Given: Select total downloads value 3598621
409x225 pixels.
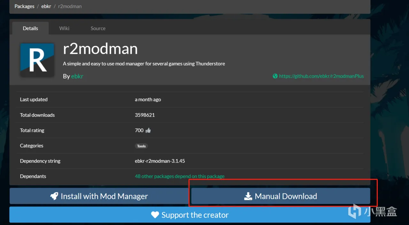Looking at the screenshot, I should pyautogui.click(x=145, y=115).
